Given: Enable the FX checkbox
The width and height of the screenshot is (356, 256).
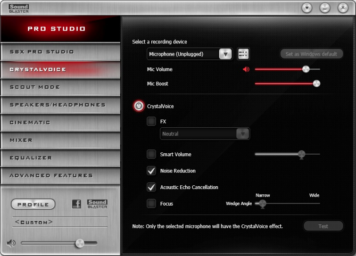Looking at the screenshot, I should pyautogui.click(x=151, y=121).
